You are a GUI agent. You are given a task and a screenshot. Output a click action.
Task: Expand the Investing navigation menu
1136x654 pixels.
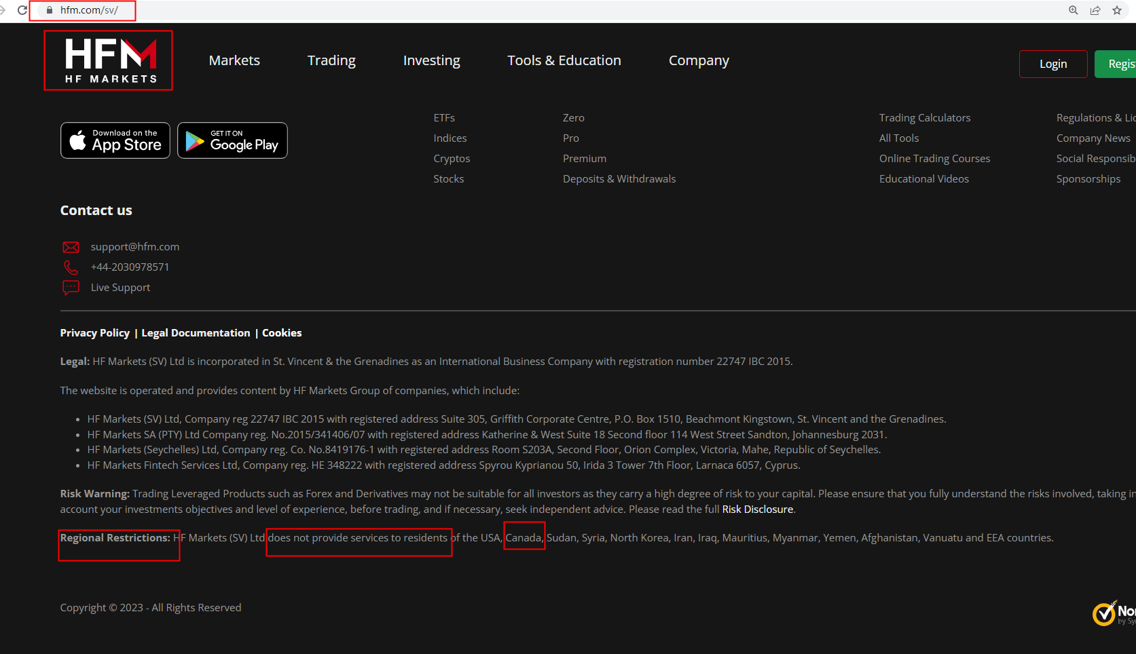431,60
